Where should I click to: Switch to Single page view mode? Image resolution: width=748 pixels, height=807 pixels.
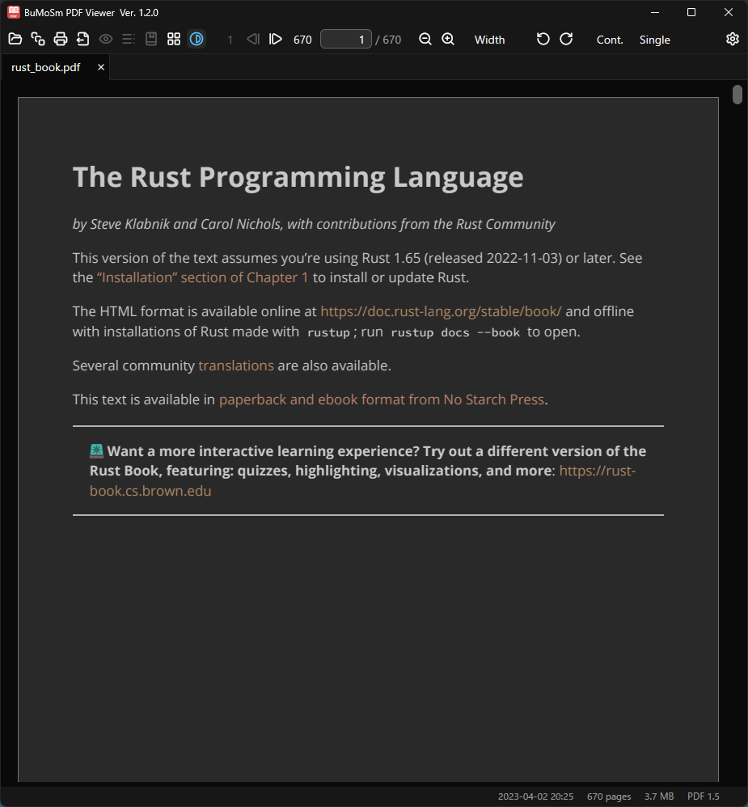pos(655,40)
